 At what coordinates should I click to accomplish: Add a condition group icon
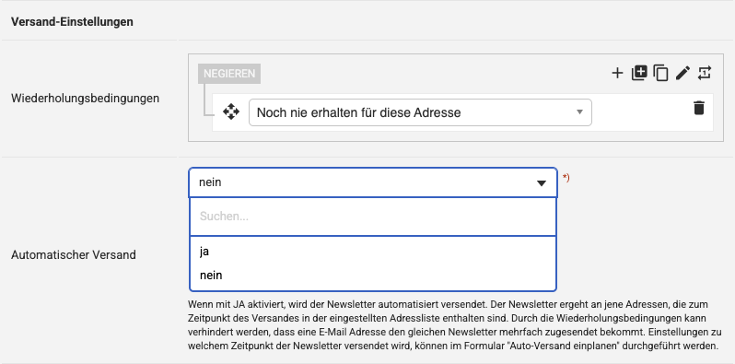[x=639, y=73]
